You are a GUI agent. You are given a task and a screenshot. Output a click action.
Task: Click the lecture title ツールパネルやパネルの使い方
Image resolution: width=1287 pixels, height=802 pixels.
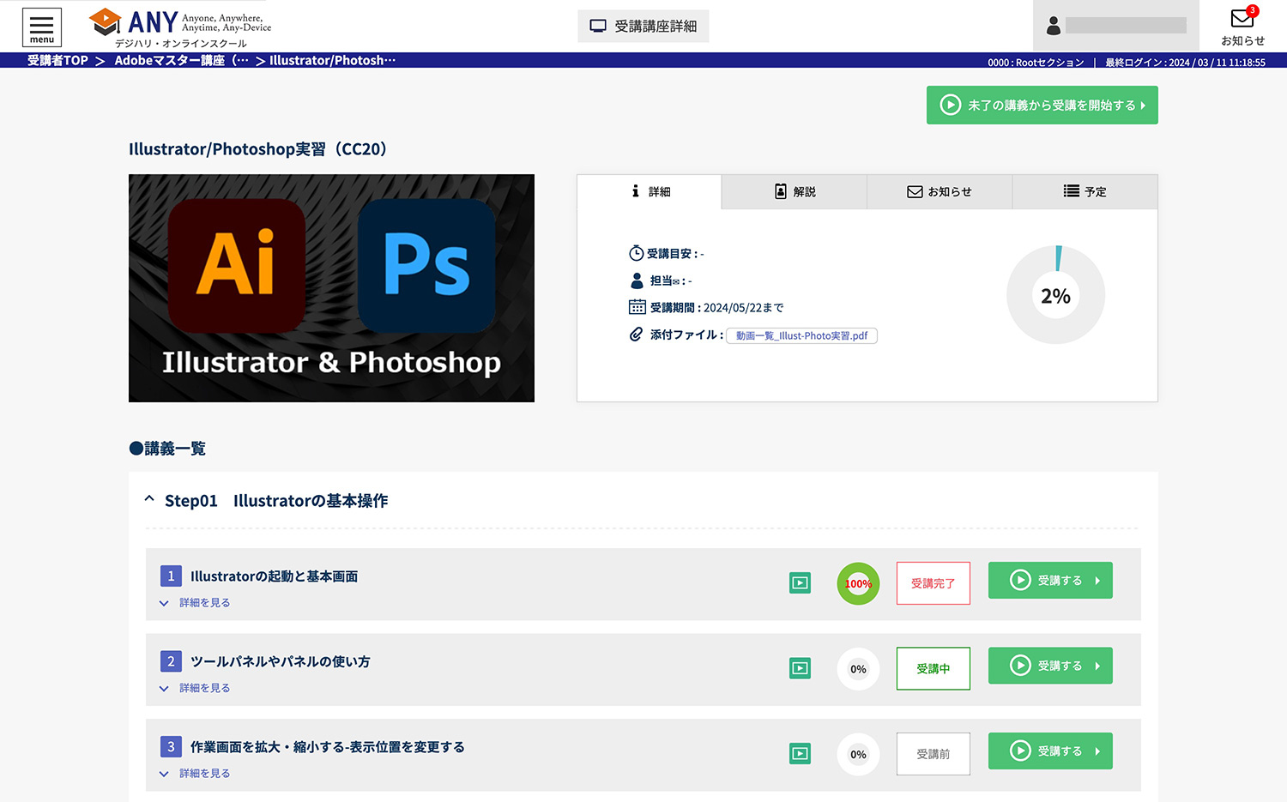281,661
